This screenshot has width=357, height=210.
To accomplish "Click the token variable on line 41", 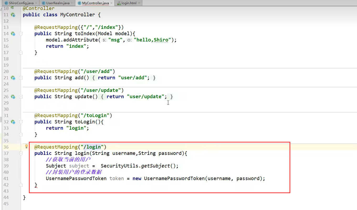I will (117, 178).
